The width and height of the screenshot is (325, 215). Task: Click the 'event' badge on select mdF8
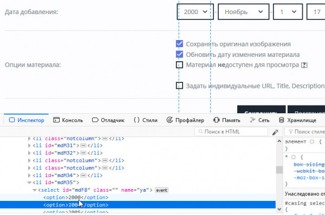tap(161, 190)
